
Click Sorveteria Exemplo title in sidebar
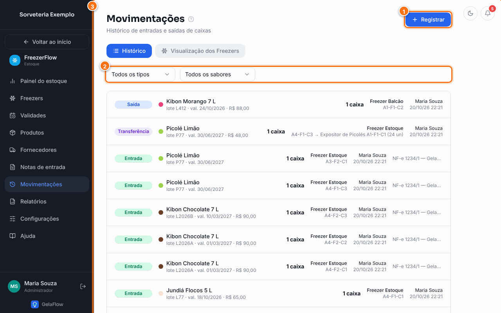coord(47,14)
